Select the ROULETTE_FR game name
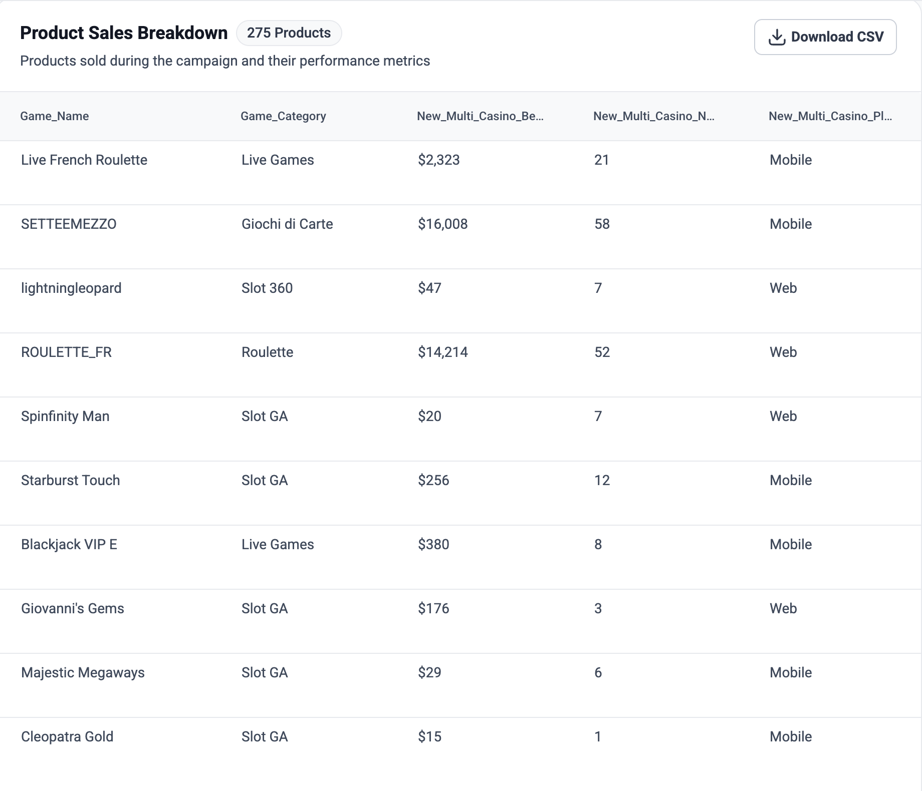This screenshot has height=791, width=922. 66,352
